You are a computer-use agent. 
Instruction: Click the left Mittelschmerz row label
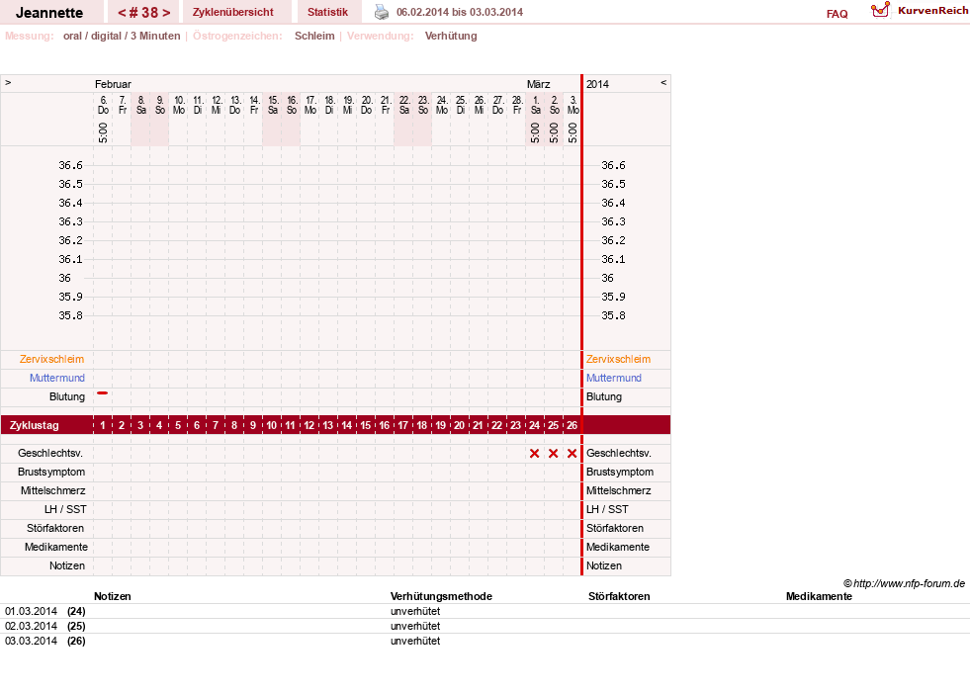[x=53, y=490]
